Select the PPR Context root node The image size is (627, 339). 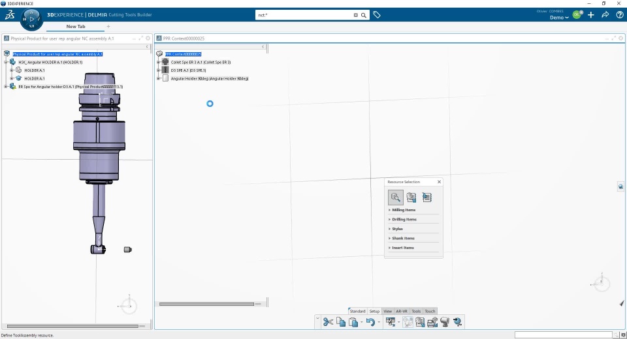pyautogui.click(x=183, y=54)
